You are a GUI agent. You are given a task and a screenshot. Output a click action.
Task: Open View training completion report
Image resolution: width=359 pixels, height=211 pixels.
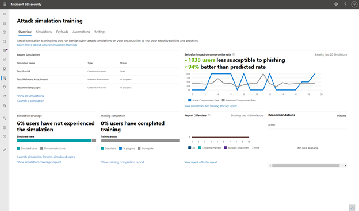coord(123,162)
